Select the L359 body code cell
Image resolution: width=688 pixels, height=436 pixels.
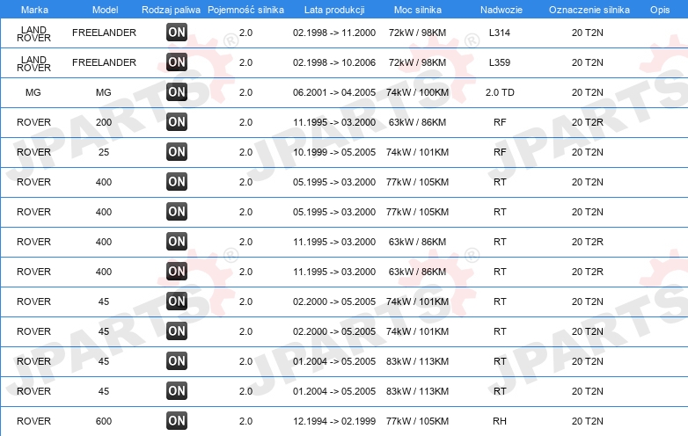tap(500, 62)
